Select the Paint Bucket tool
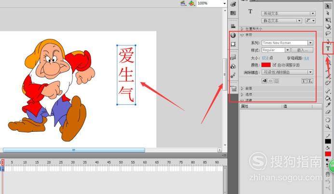This screenshot has height=194, width=334. 328,98
